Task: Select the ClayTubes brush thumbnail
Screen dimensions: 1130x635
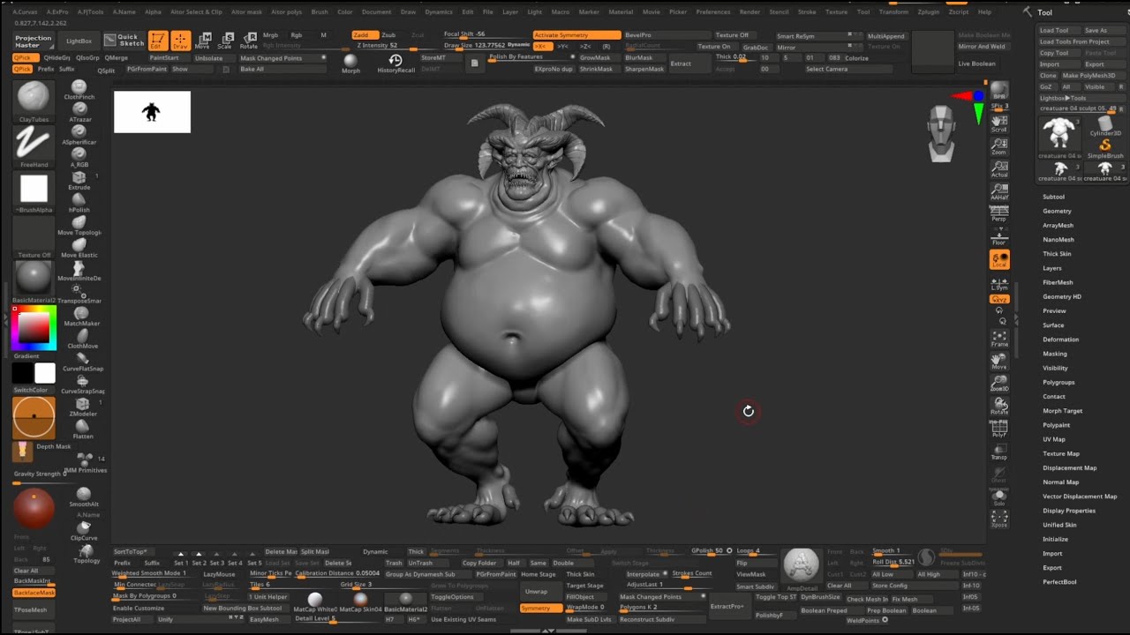Action: point(34,98)
